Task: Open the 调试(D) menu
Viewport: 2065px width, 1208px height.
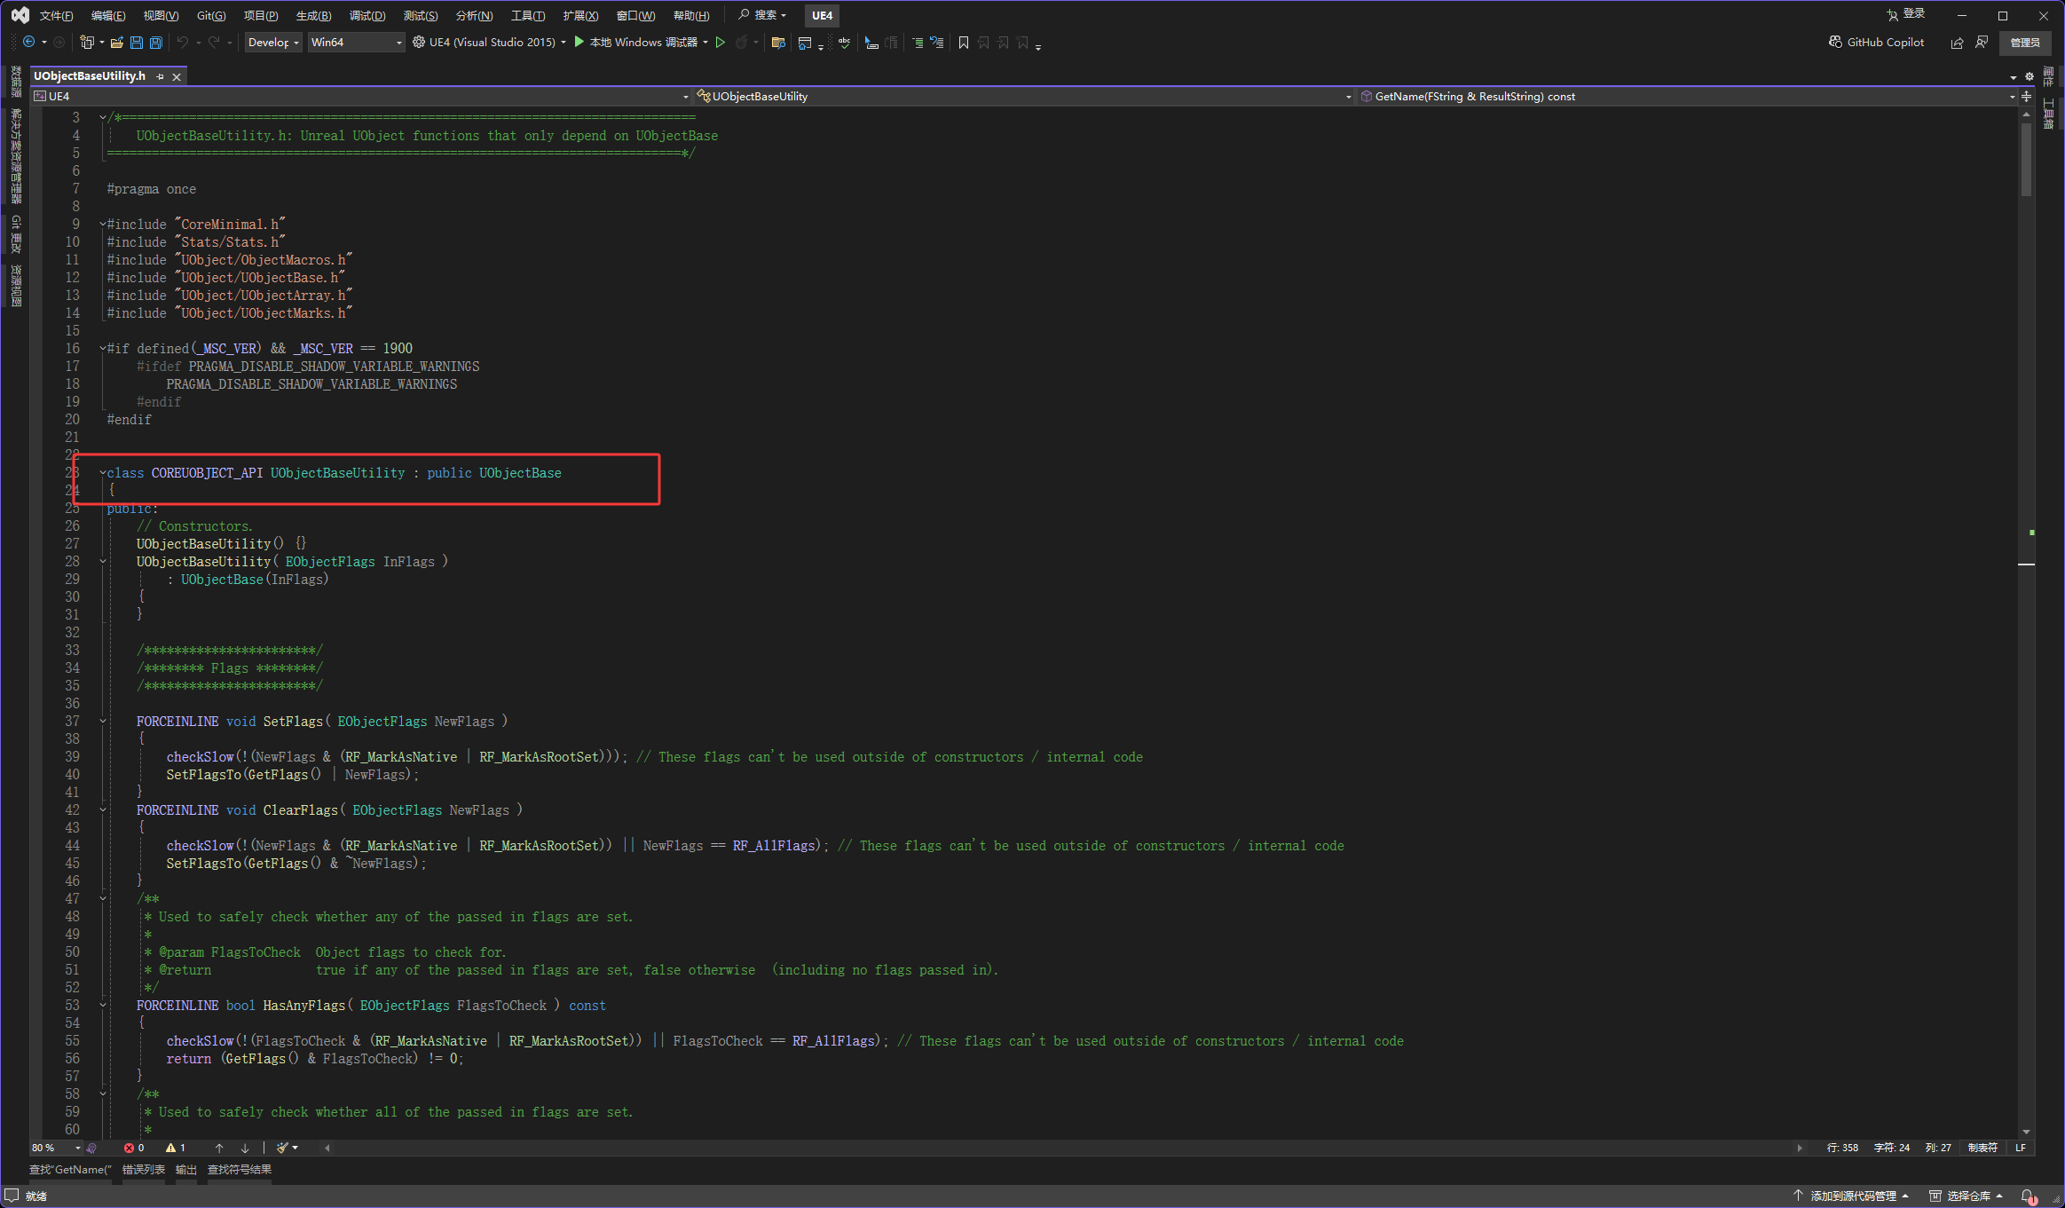Action: coord(366,16)
